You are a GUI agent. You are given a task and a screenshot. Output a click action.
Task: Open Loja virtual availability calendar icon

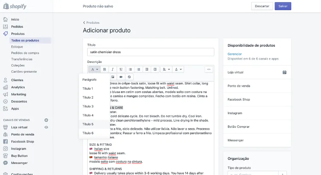click(x=284, y=72)
